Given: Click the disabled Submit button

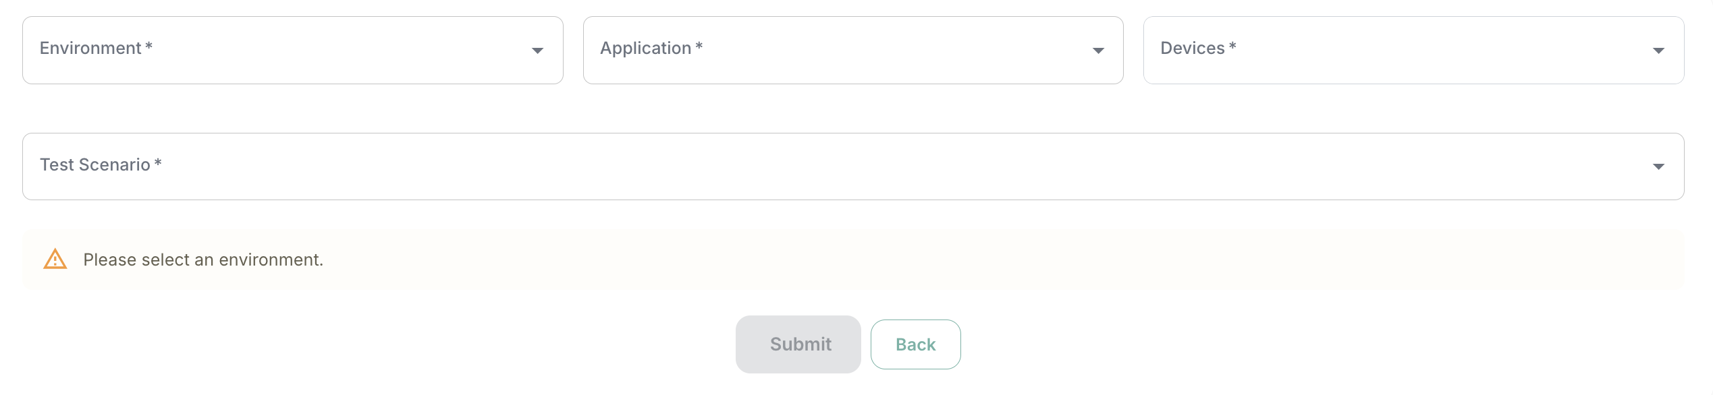Looking at the screenshot, I should (x=798, y=344).
